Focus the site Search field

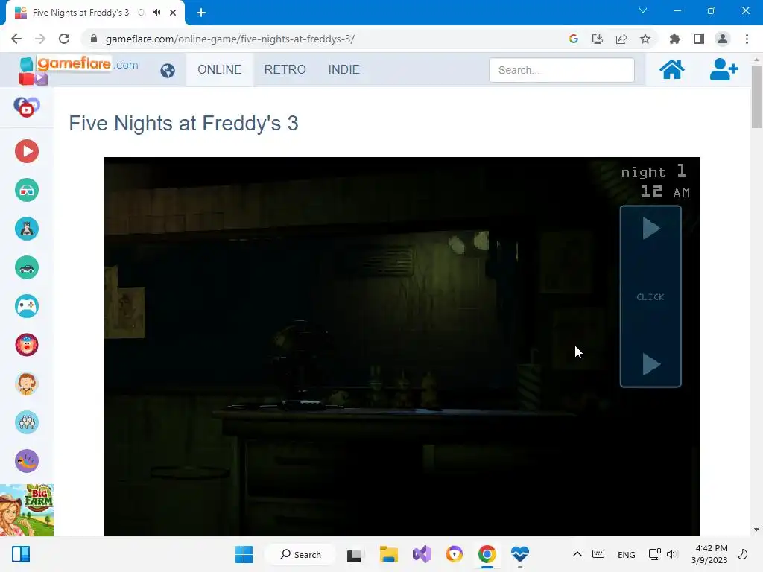click(562, 70)
